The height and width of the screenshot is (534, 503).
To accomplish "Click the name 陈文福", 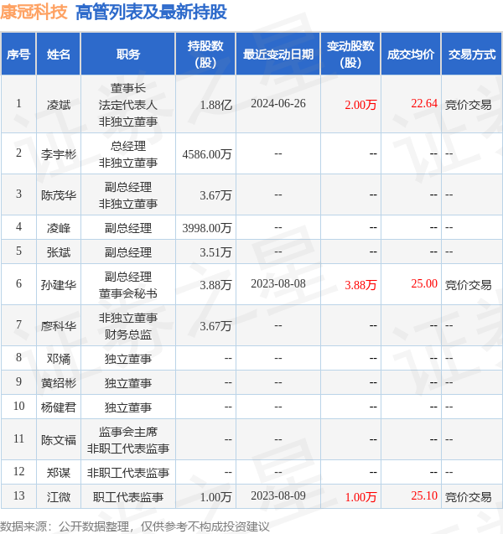I will tap(59, 440).
